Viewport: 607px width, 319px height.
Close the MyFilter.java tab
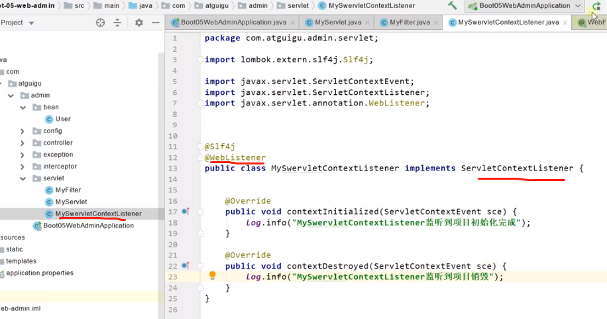435,23
